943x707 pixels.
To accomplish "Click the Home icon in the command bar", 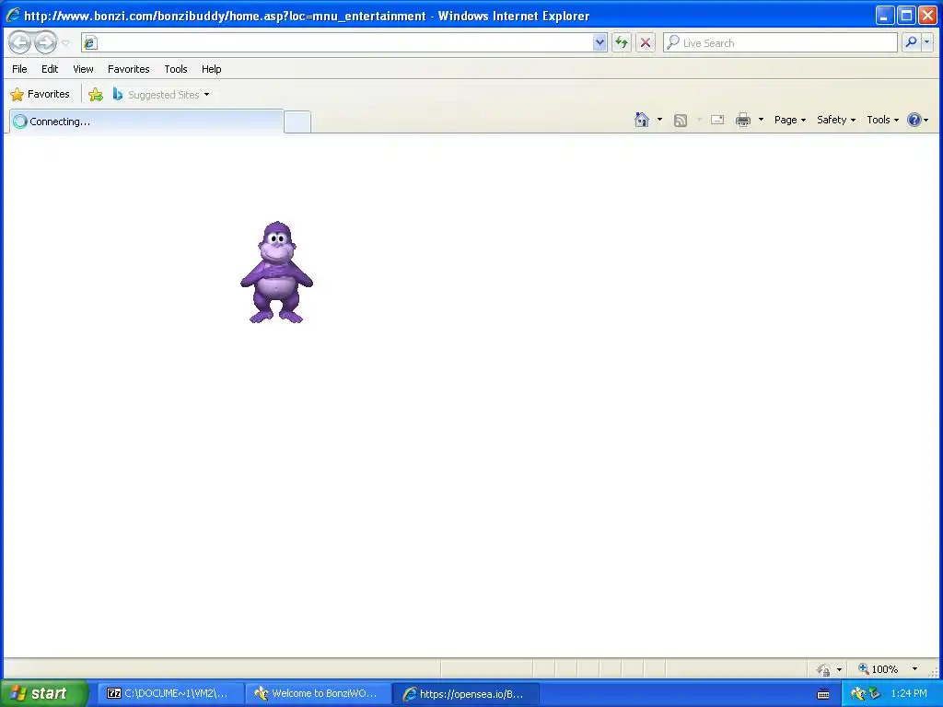I will [642, 120].
